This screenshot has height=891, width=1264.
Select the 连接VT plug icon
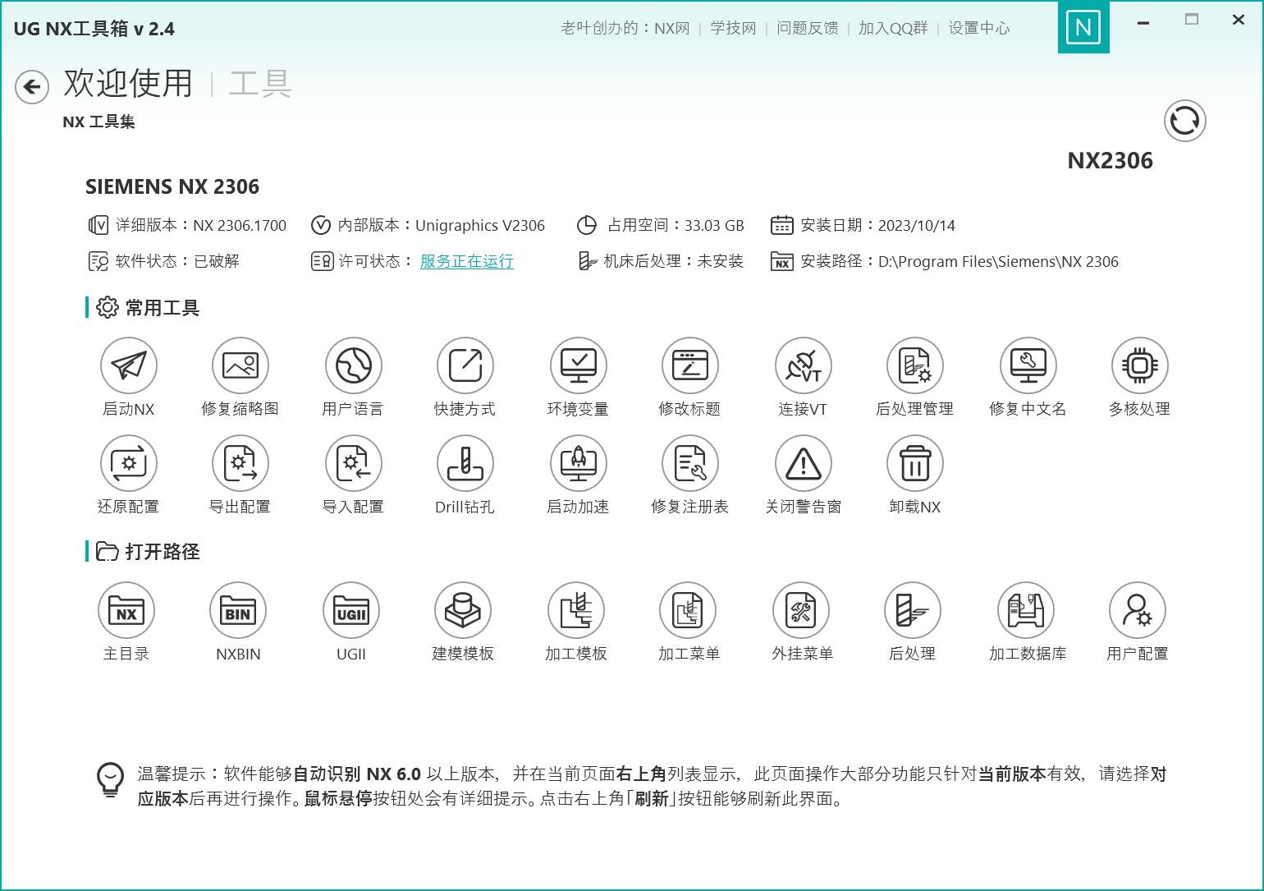803,365
